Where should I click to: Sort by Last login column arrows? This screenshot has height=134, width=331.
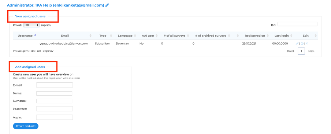[291, 36]
